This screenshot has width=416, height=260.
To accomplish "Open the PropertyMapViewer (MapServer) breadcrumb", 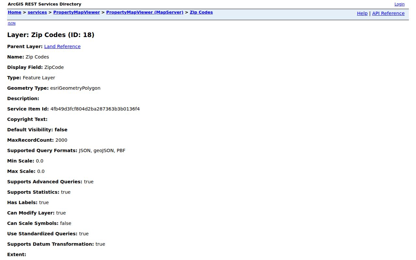I will 145,12.
